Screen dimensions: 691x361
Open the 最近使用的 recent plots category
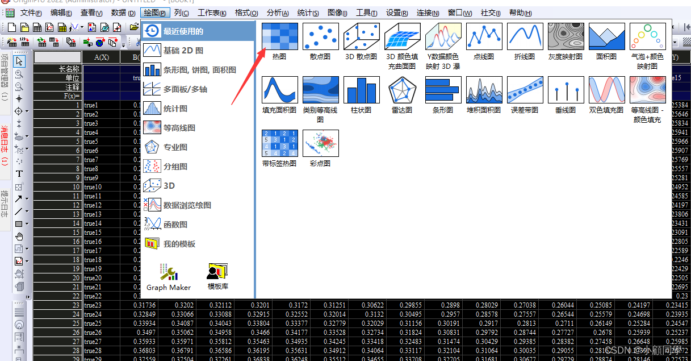tap(198, 31)
